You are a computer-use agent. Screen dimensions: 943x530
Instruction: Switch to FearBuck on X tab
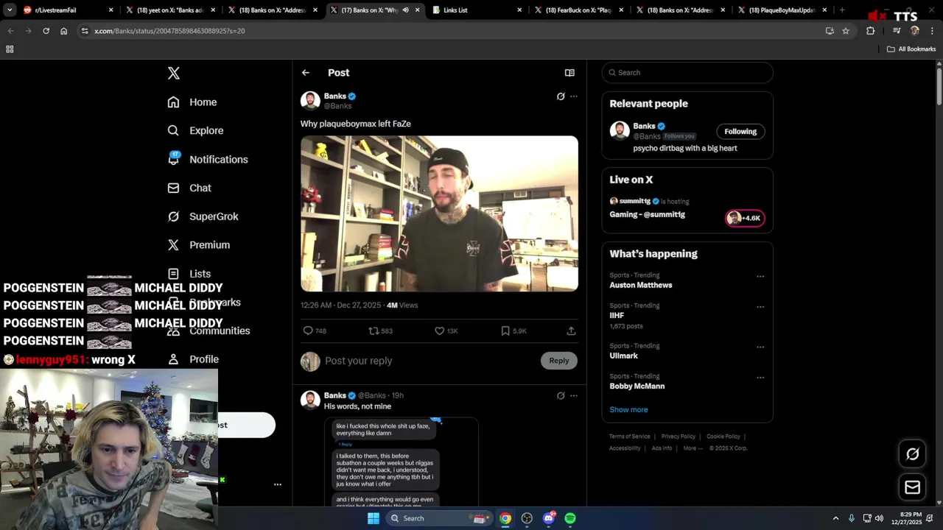click(x=578, y=10)
